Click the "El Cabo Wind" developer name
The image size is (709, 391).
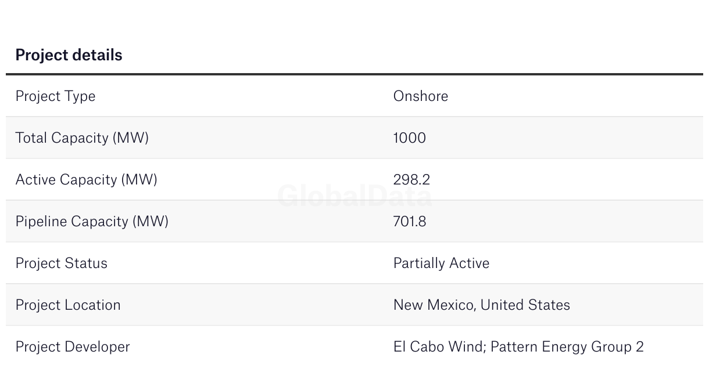coord(438,346)
